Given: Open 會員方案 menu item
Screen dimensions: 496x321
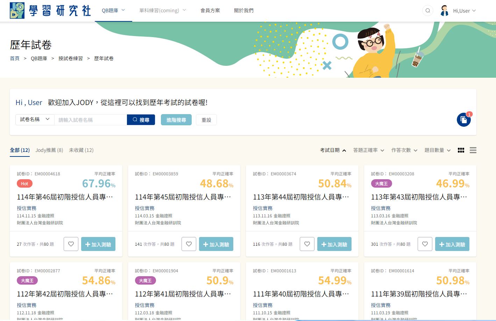Looking at the screenshot, I should click(x=210, y=11).
